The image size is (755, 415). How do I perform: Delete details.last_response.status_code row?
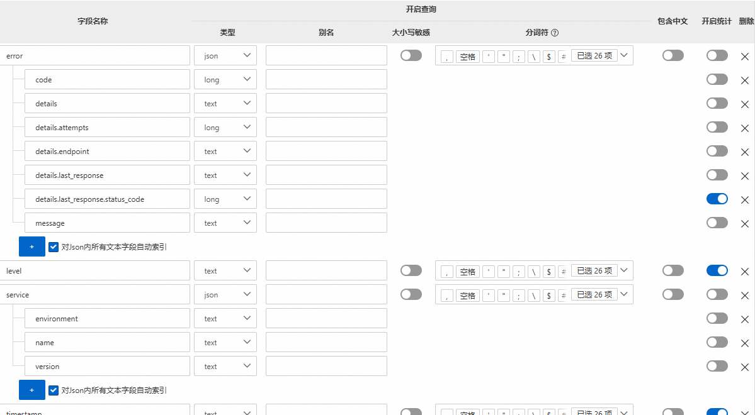coord(744,200)
